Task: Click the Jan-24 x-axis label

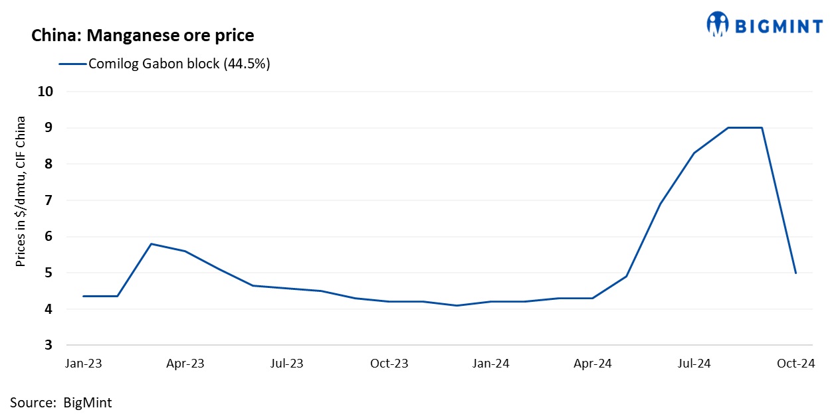Action: (x=491, y=364)
